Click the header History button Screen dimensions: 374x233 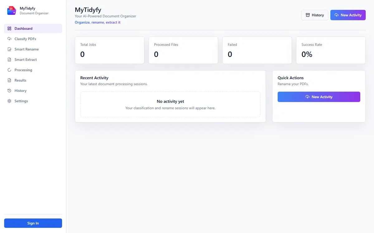[315, 15]
